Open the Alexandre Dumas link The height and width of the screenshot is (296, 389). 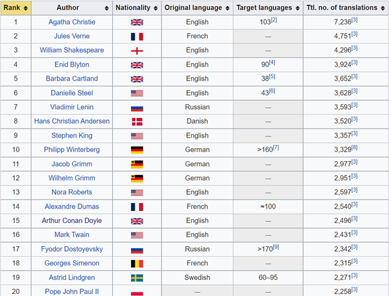tap(72, 207)
